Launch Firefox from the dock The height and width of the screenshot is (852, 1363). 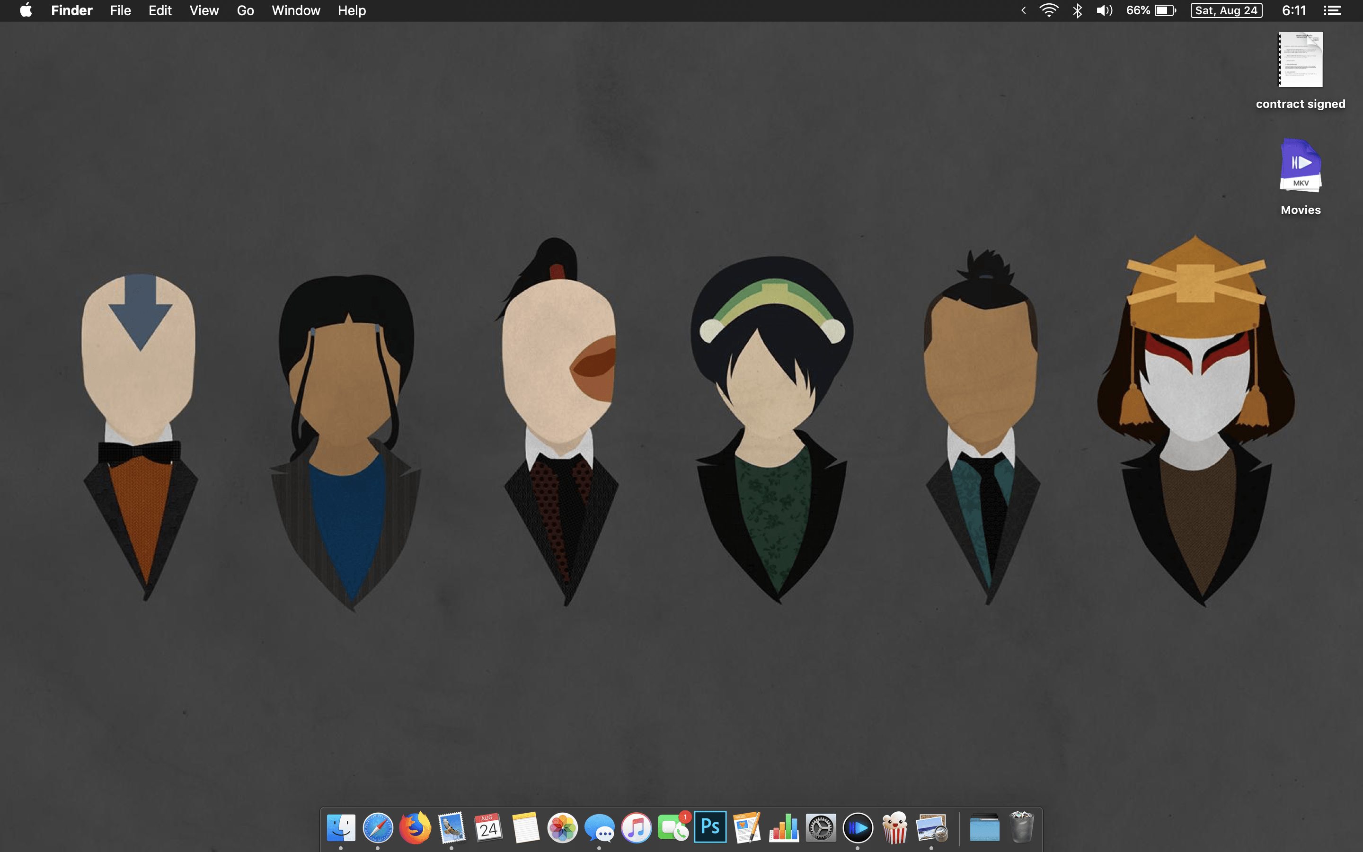415,828
